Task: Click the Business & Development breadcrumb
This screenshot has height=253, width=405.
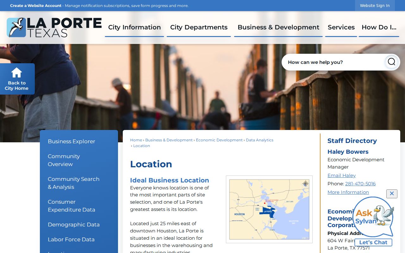Action: click(x=169, y=140)
